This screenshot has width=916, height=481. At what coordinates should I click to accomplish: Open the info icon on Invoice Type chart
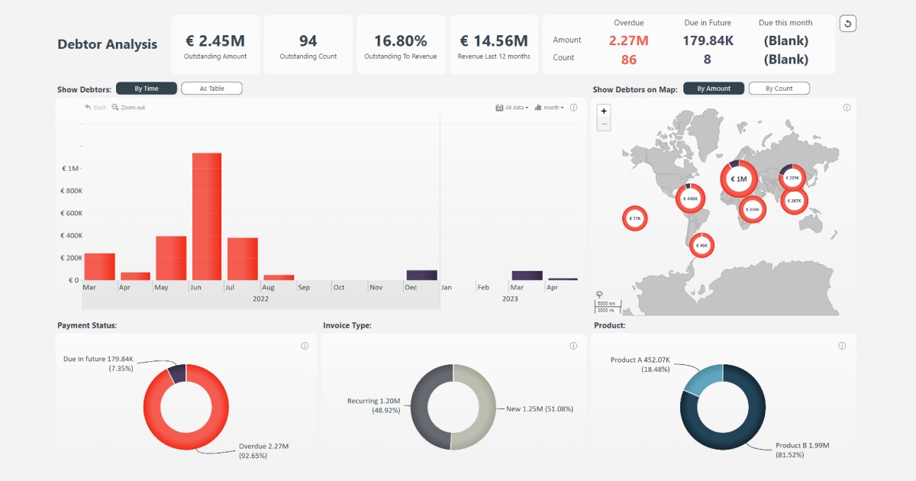(x=573, y=346)
